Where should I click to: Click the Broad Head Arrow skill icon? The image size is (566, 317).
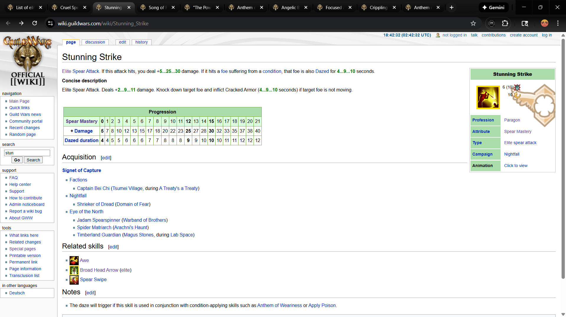74,270
